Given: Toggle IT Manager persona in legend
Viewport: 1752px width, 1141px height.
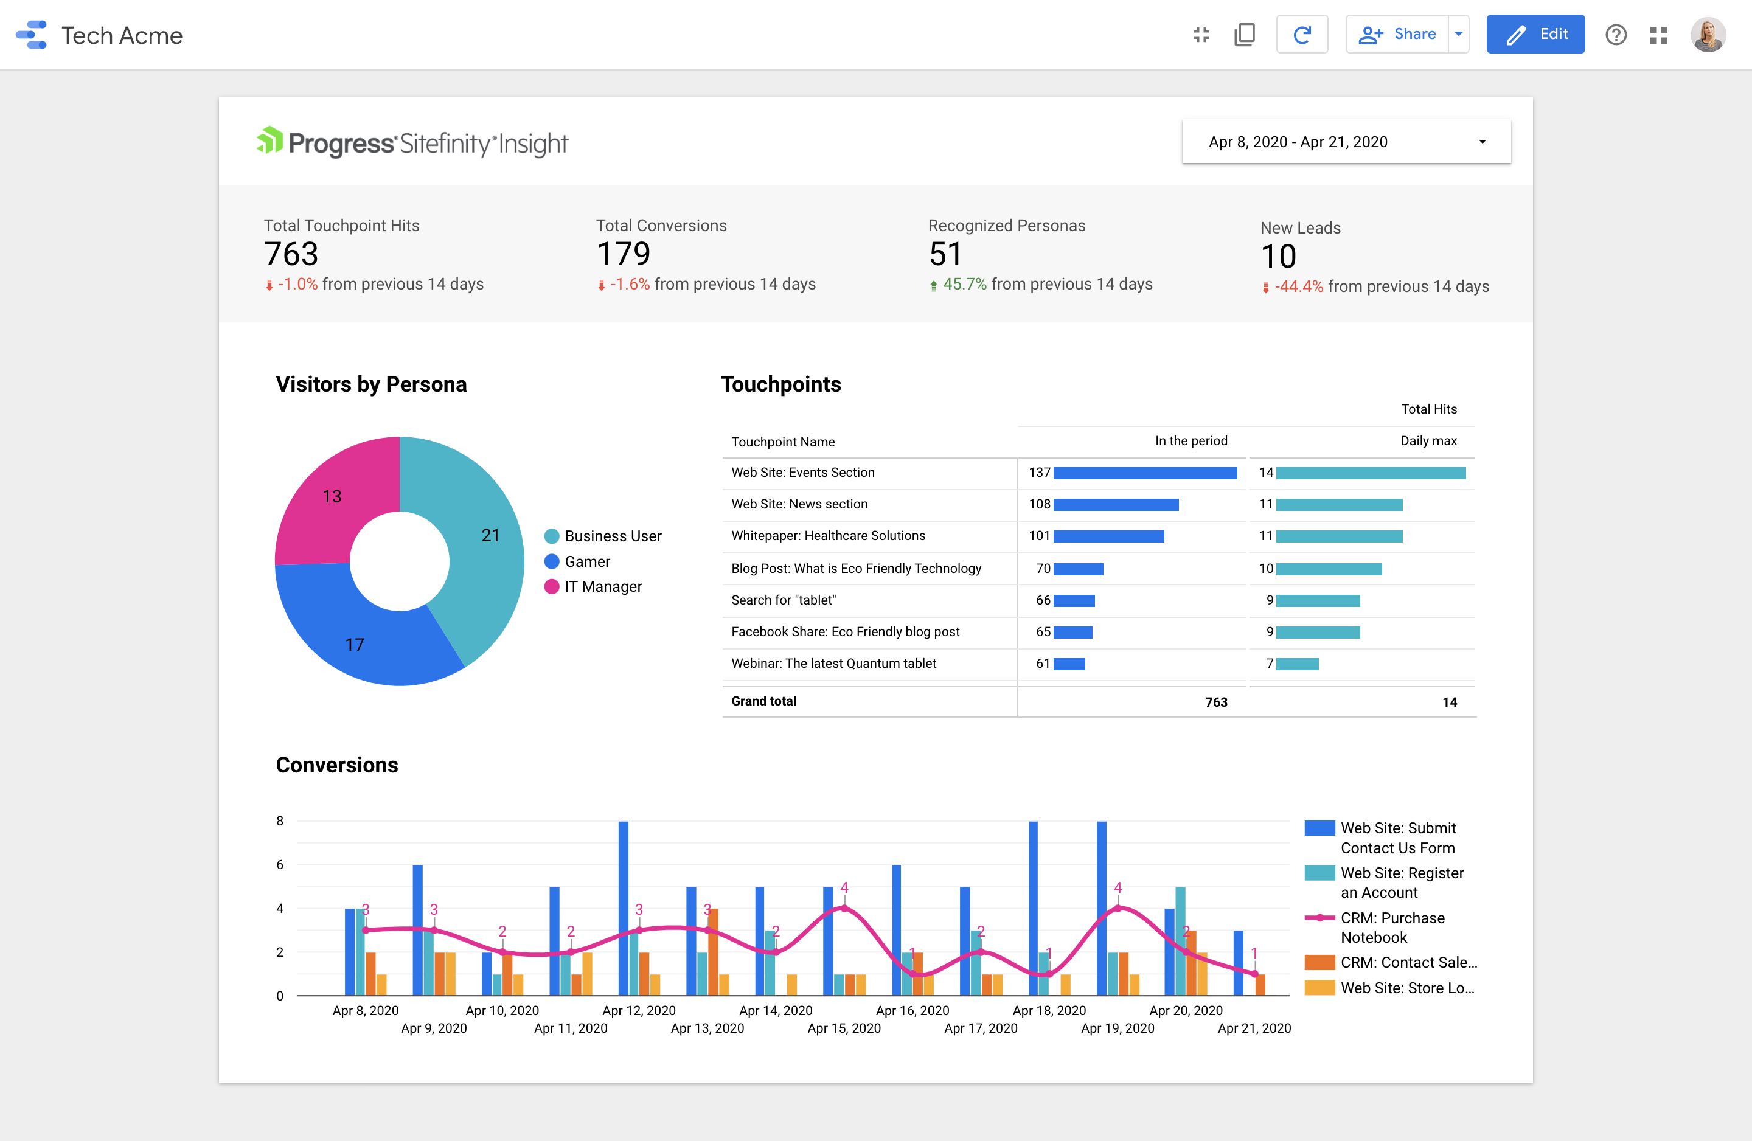Looking at the screenshot, I should (x=593, y=587).
